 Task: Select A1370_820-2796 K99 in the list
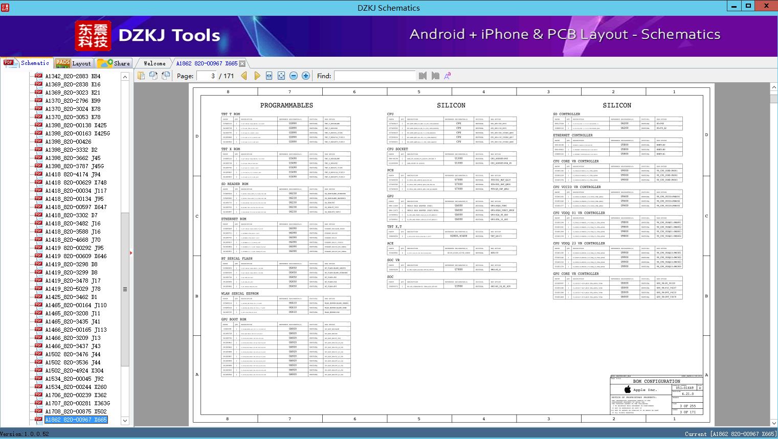pyautogui.click(x=73, y=101)
